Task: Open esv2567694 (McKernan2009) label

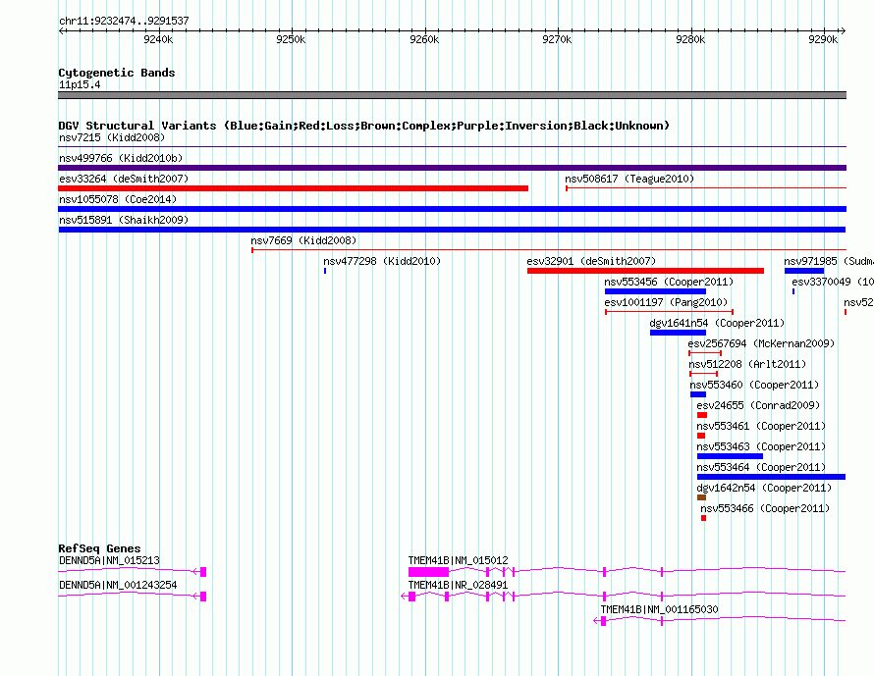Action: click(761, 343)
